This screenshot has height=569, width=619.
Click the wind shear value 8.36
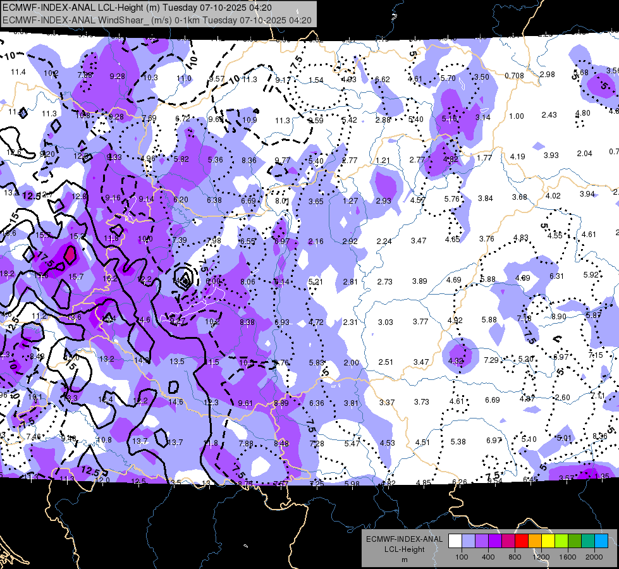click(x=248, y=161)
